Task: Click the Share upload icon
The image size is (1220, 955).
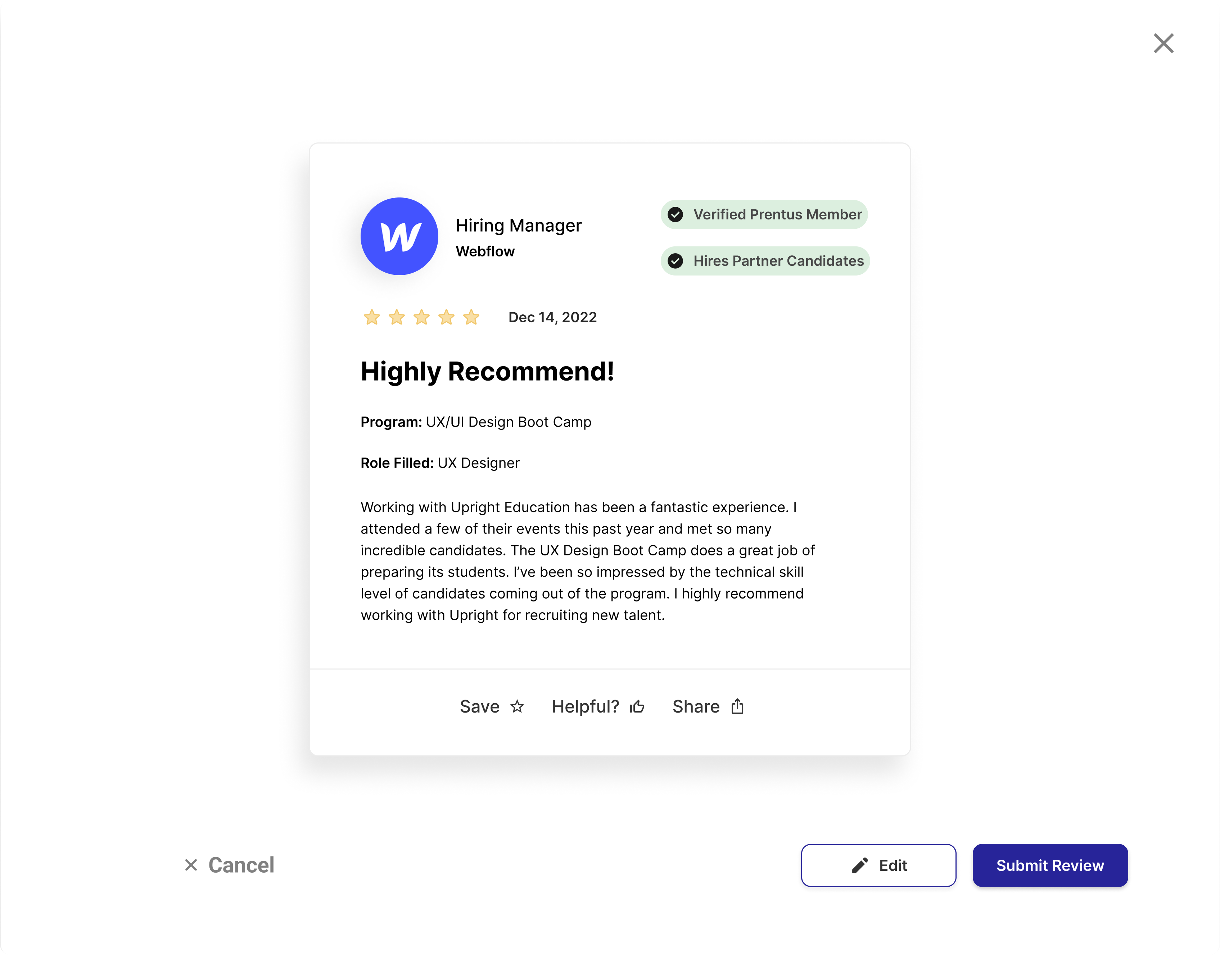Action: click(737, 706)
